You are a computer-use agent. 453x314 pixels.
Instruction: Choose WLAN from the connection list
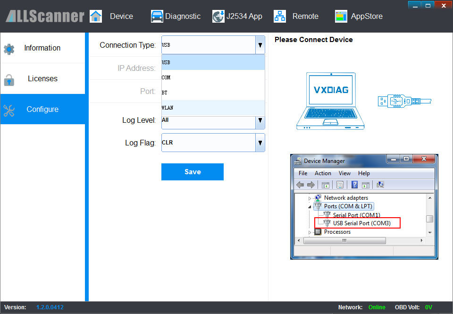[213, 108]
